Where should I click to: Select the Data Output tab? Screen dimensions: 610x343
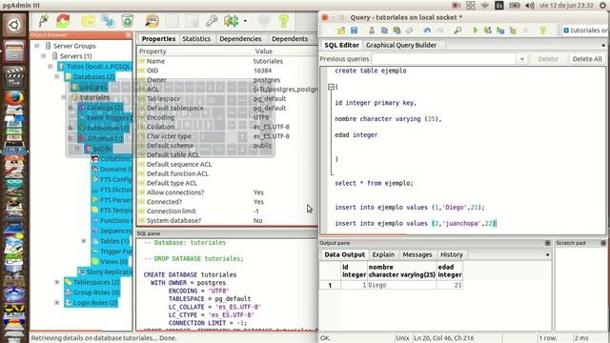click(x=344, y=254)
